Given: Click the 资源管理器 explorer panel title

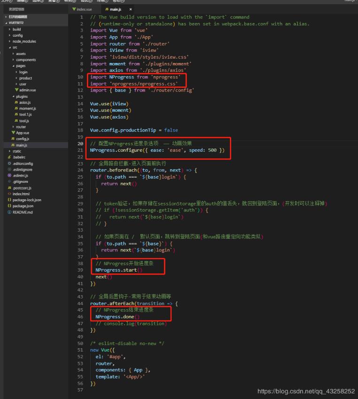Looking at the screenshot, I should click(16, 9).
